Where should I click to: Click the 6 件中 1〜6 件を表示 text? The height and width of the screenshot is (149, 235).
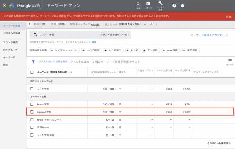tap(219, 143)
